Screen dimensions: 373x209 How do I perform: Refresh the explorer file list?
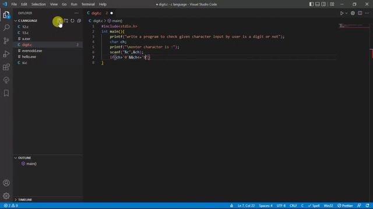[72, 21]
